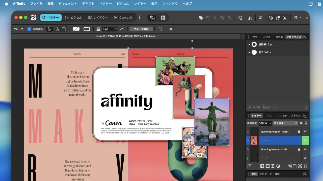This screenshot has width=323, height=181.
Task: Toggle lock on Running Header - Left layer
Action: [299, 149]
